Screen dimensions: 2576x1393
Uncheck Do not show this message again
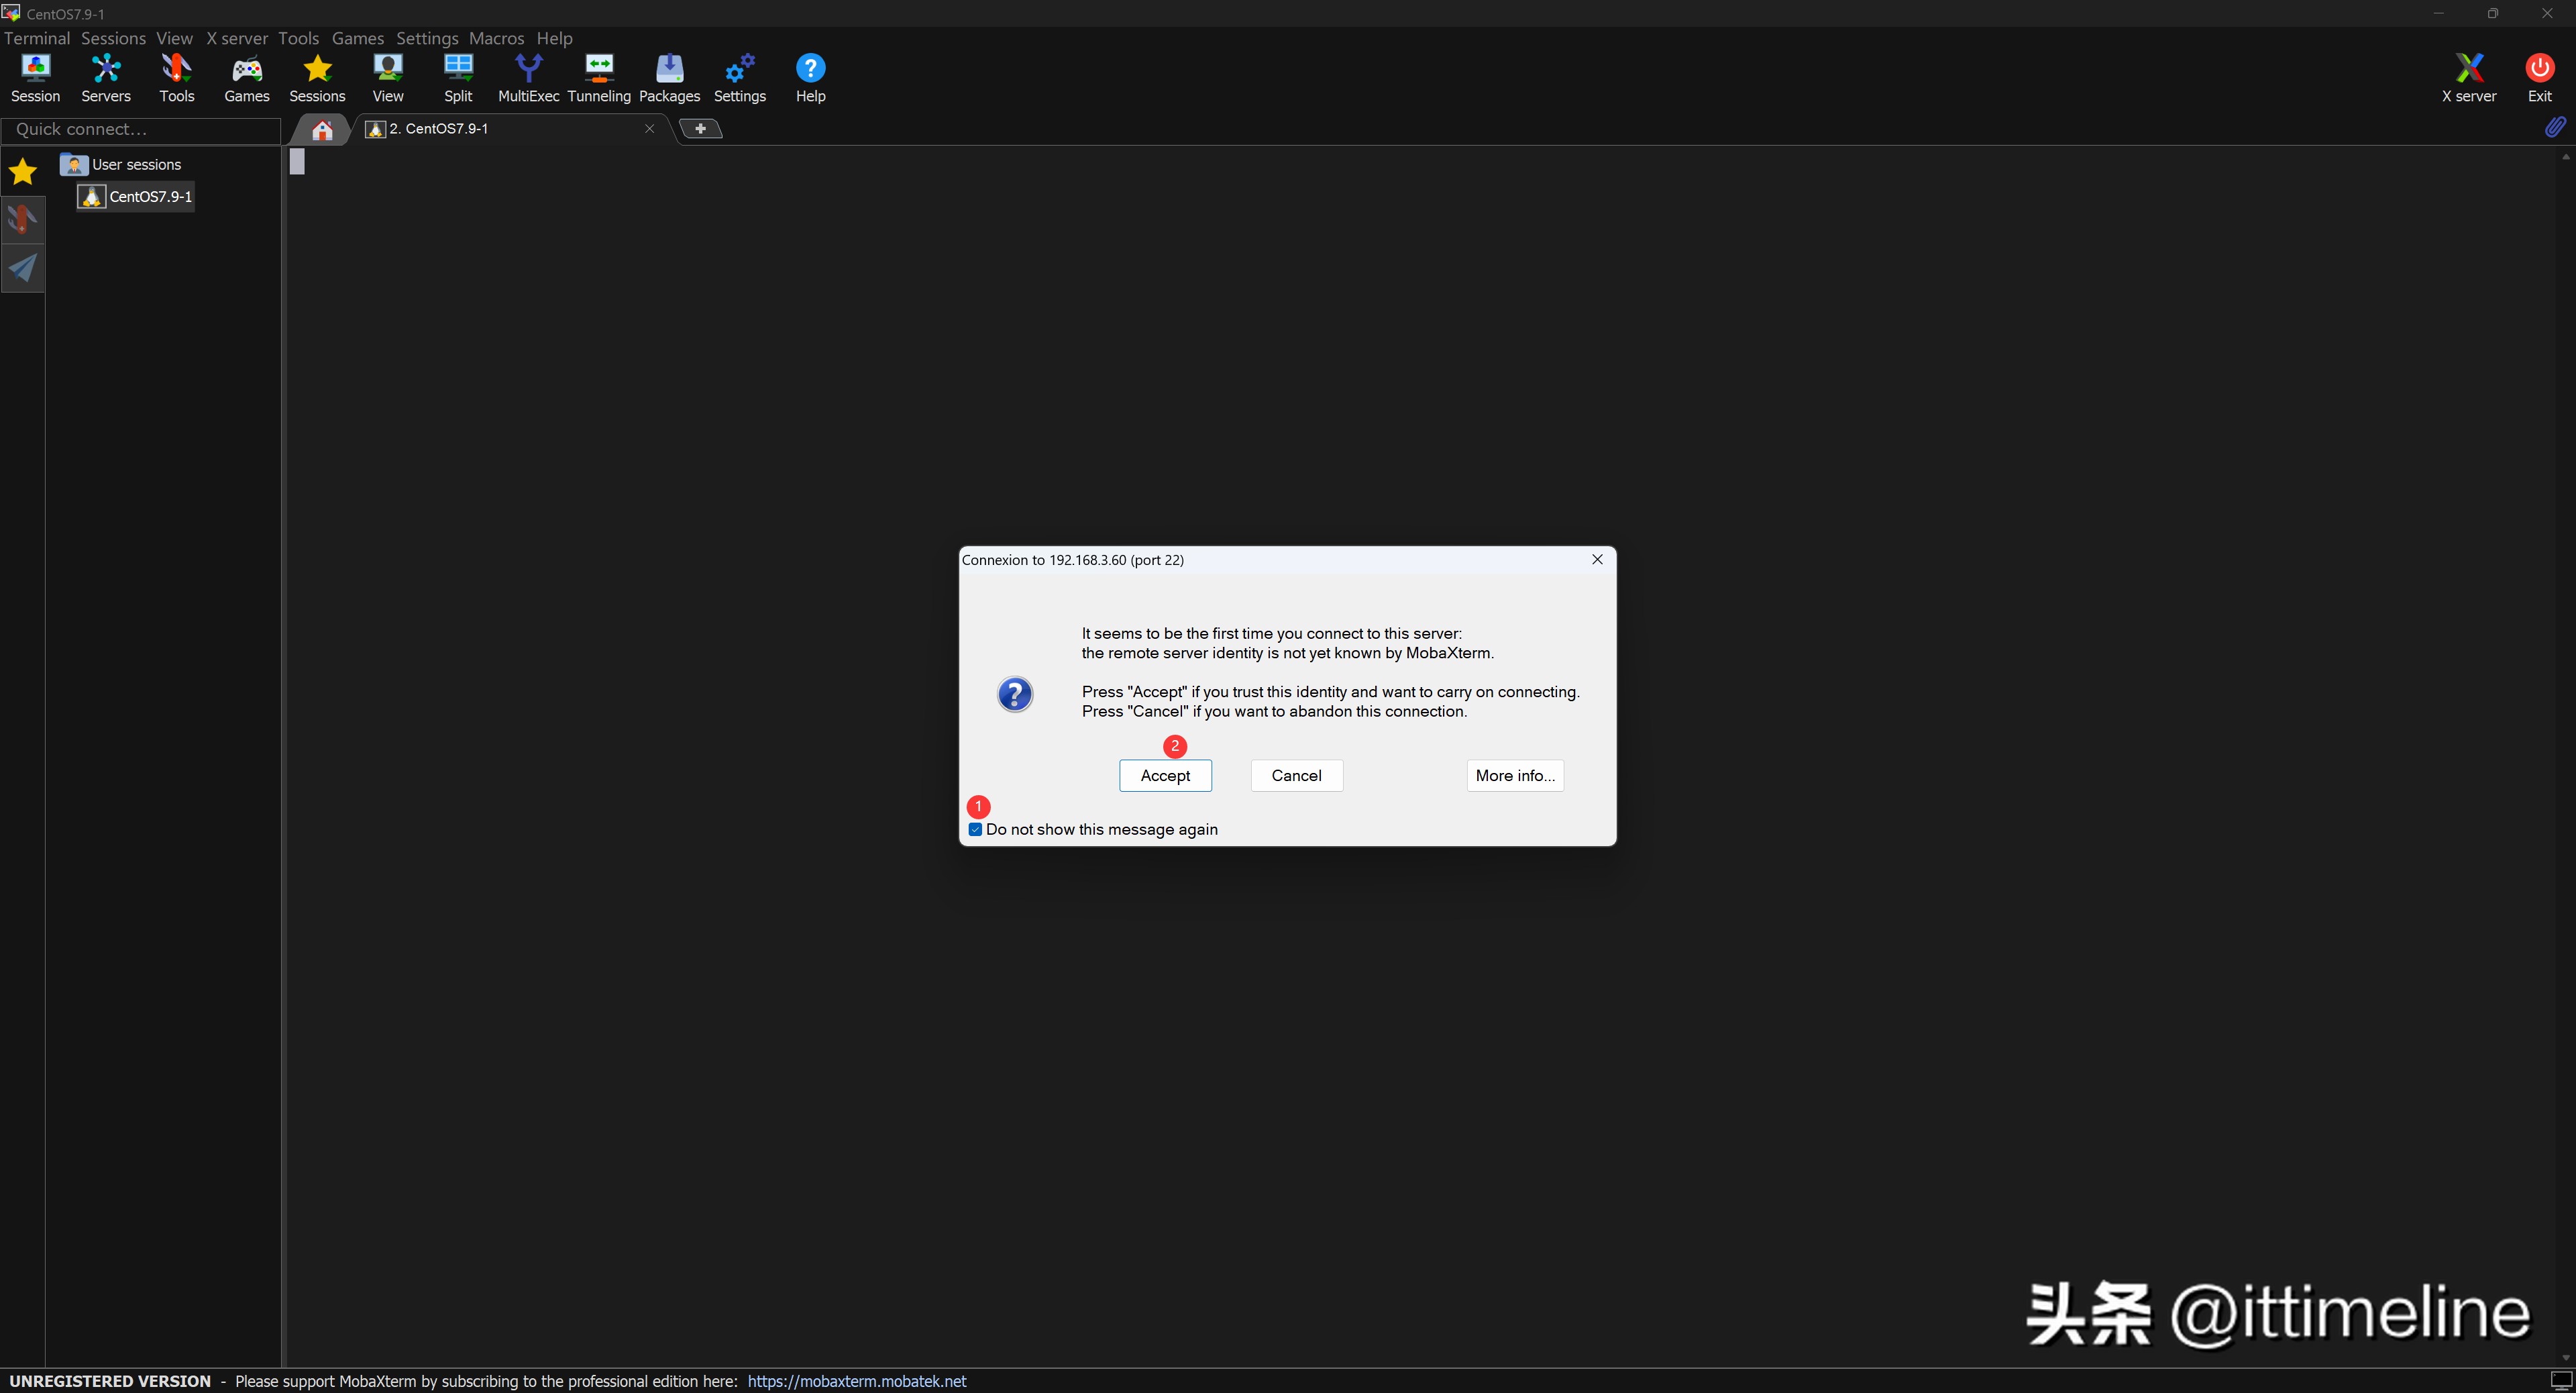coord(975,829)
